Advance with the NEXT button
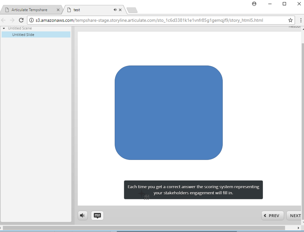304x232 pixels. pos(295,216)
